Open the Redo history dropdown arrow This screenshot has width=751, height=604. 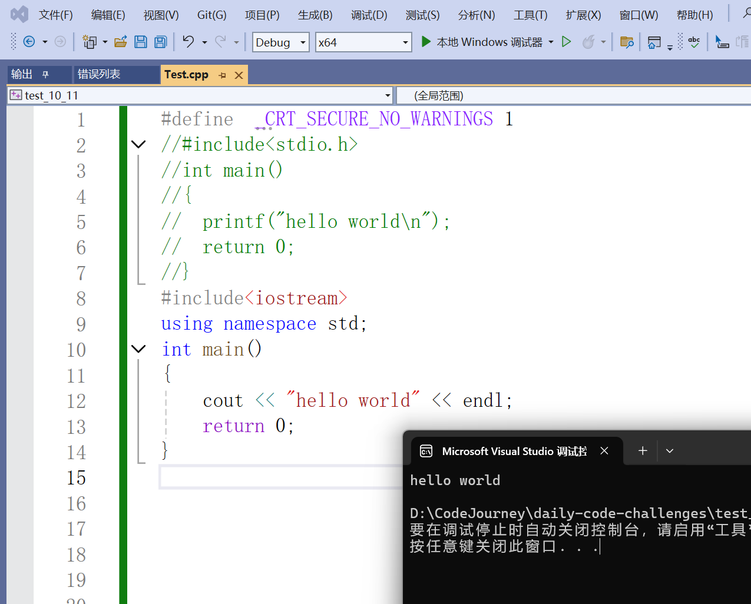[236, 42]
